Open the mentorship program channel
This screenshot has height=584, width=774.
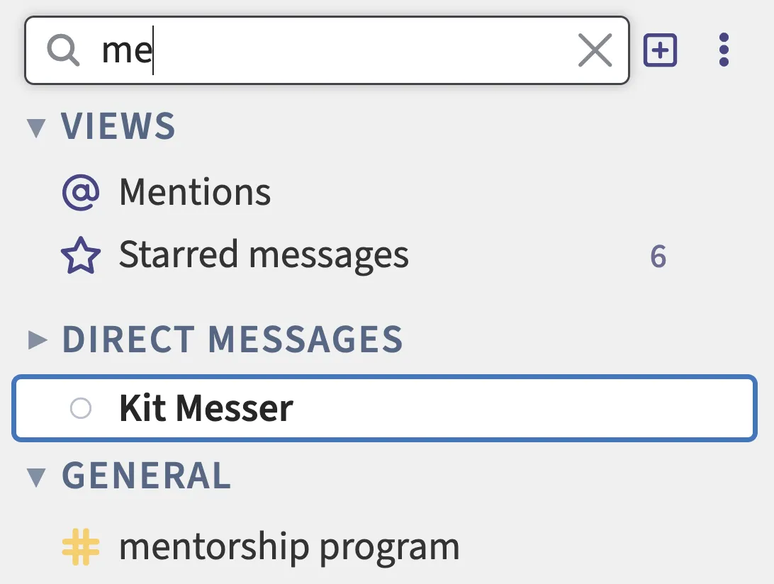[289, 548]
